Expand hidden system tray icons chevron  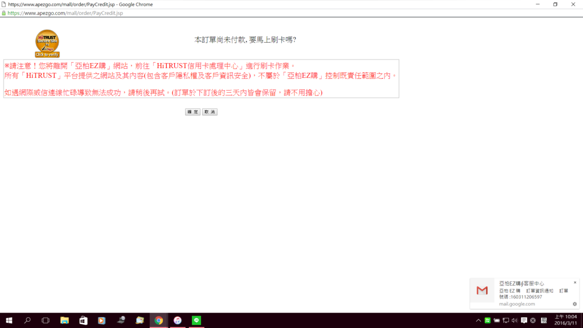tap(478, 320)
